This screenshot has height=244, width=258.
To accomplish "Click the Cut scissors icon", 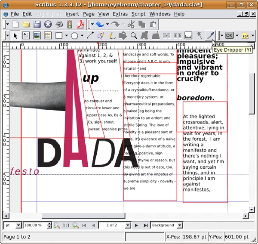I will tap(131, 25).
